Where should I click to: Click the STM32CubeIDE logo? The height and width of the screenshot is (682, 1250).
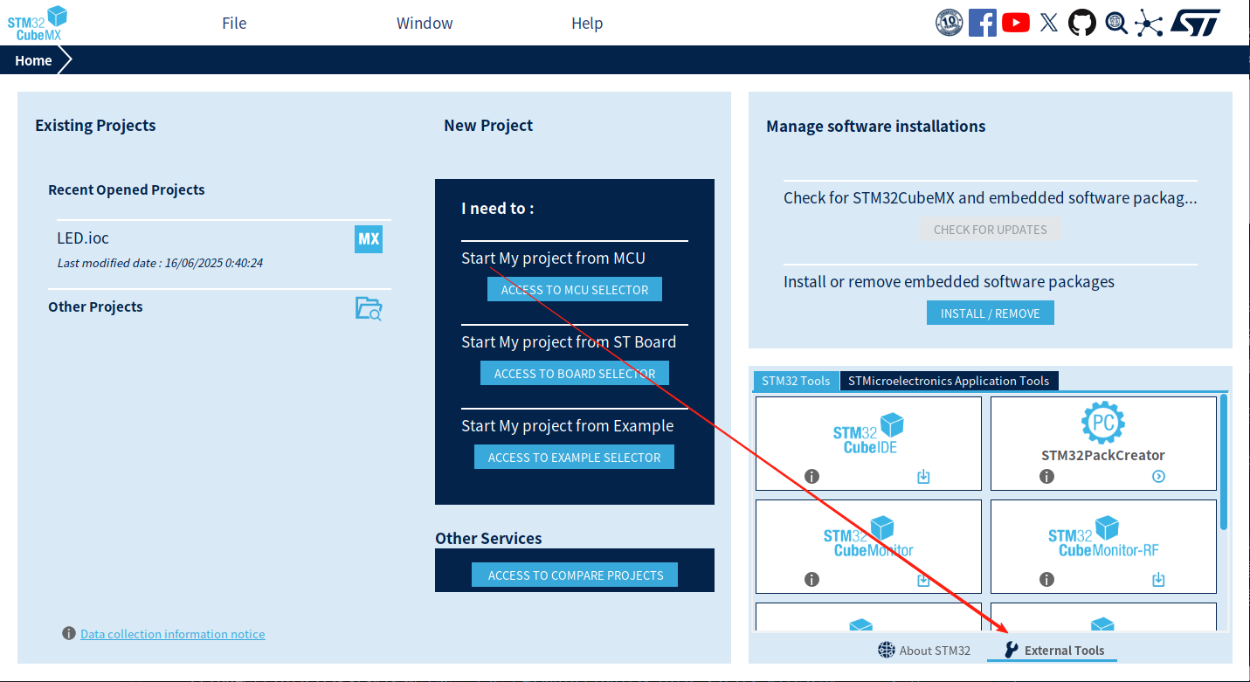[x=868, y=433]
